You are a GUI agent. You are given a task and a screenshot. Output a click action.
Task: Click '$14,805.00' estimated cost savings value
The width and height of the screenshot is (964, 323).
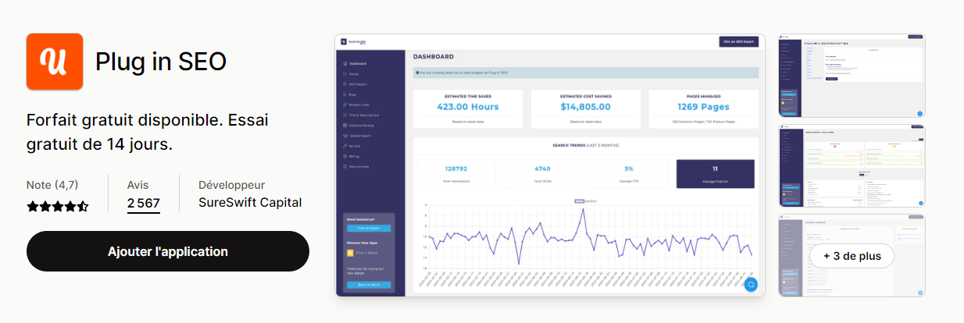(x=586, y=107)
